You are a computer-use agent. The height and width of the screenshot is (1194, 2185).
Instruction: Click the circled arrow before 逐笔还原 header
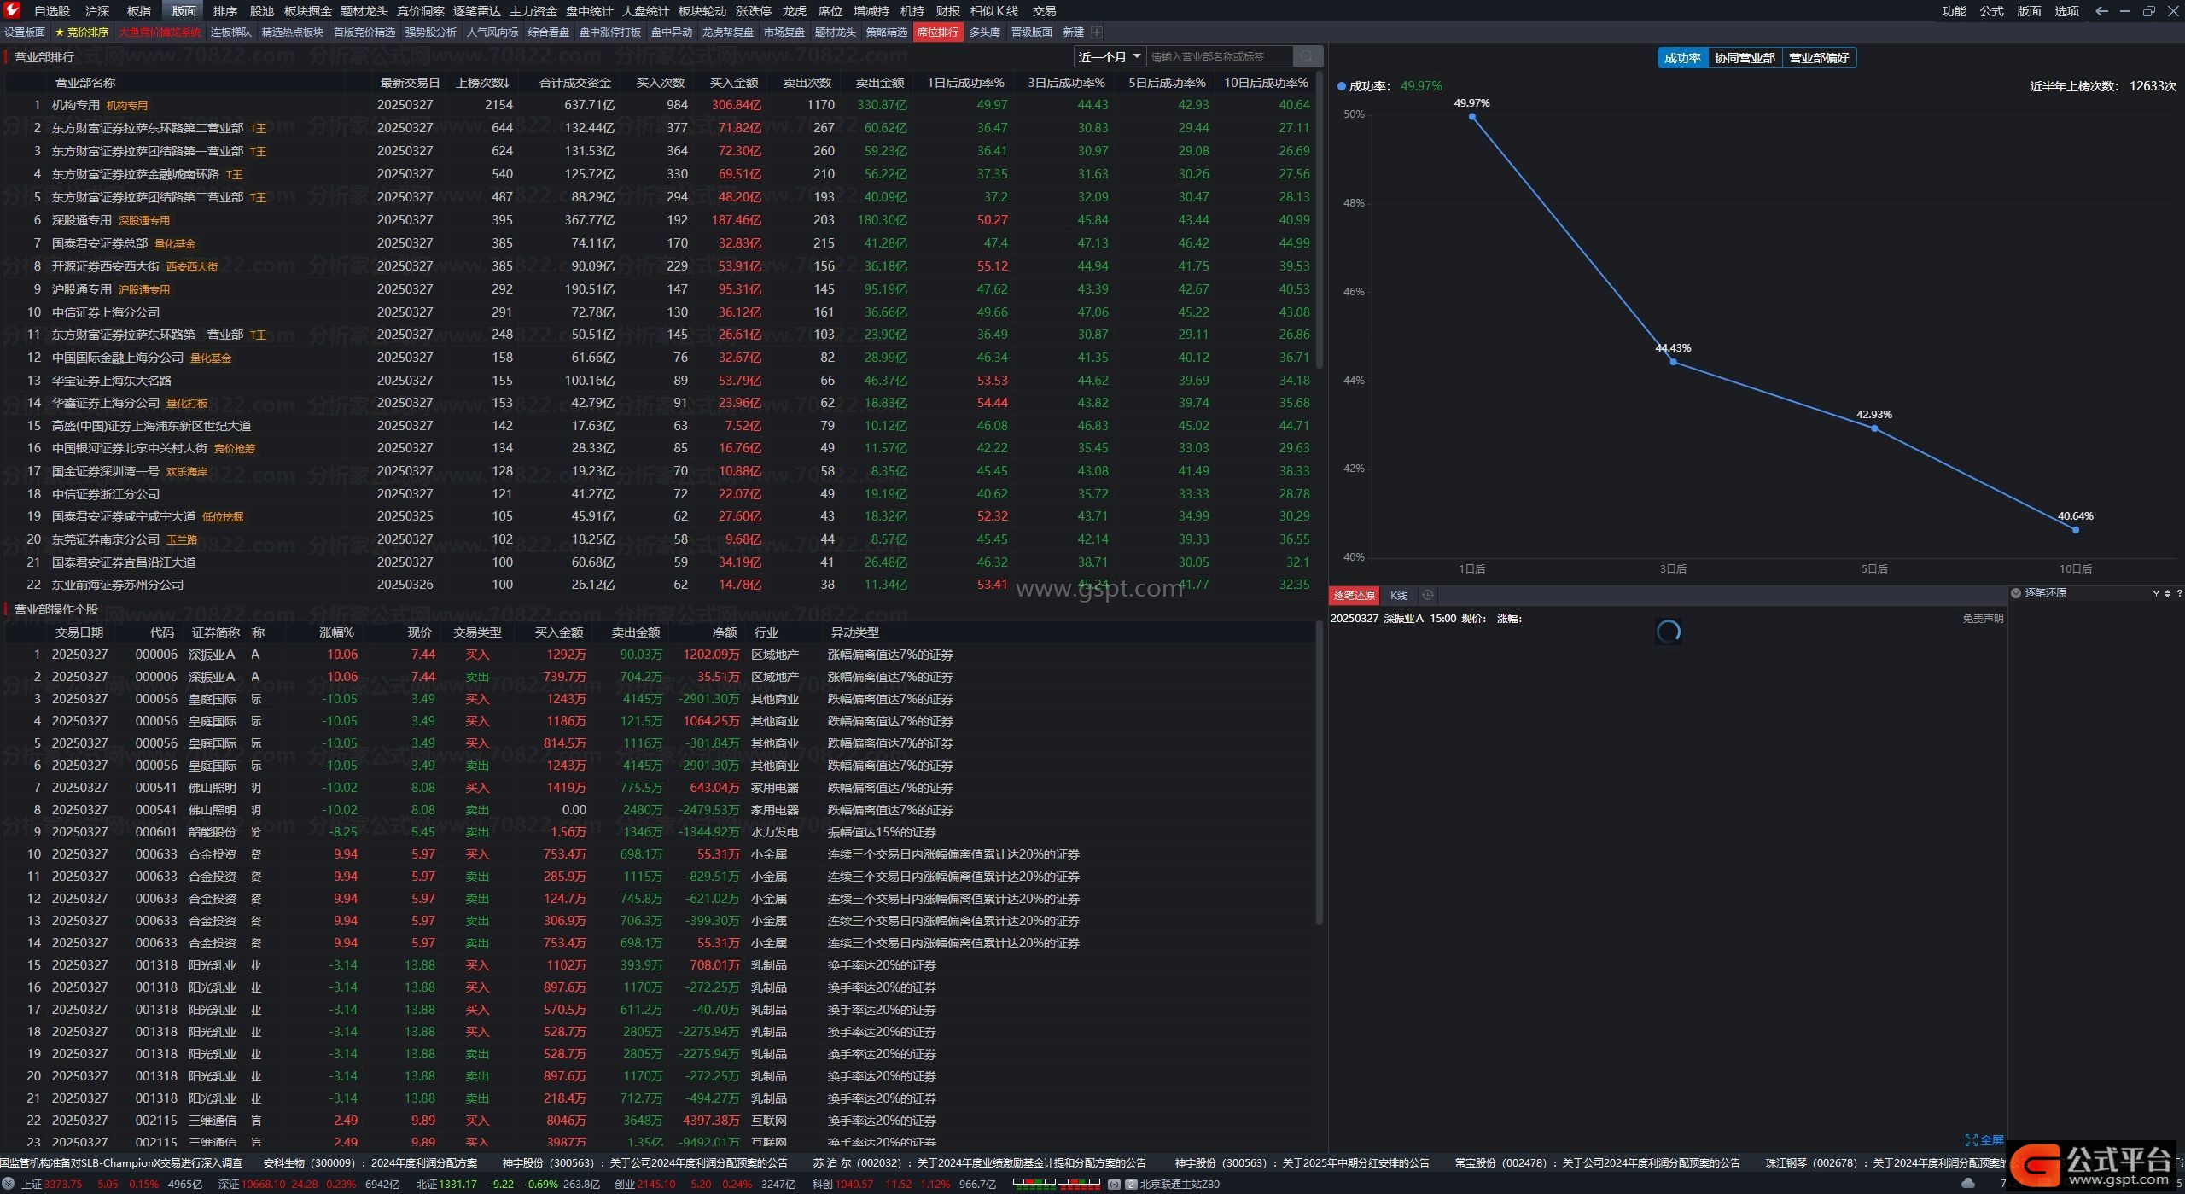[x=2016, y=593]
